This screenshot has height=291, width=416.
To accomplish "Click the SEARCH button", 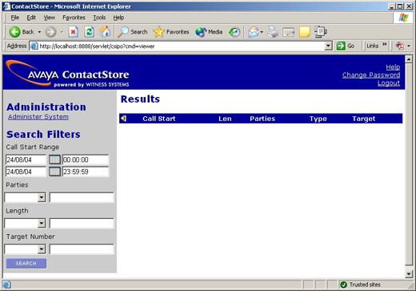I will [26, 263].
